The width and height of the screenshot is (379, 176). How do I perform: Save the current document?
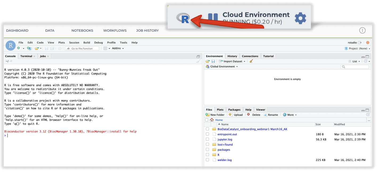click(47, 49)
